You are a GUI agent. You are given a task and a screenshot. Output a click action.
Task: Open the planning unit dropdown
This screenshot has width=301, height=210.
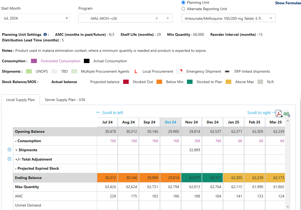coord(228,18)
